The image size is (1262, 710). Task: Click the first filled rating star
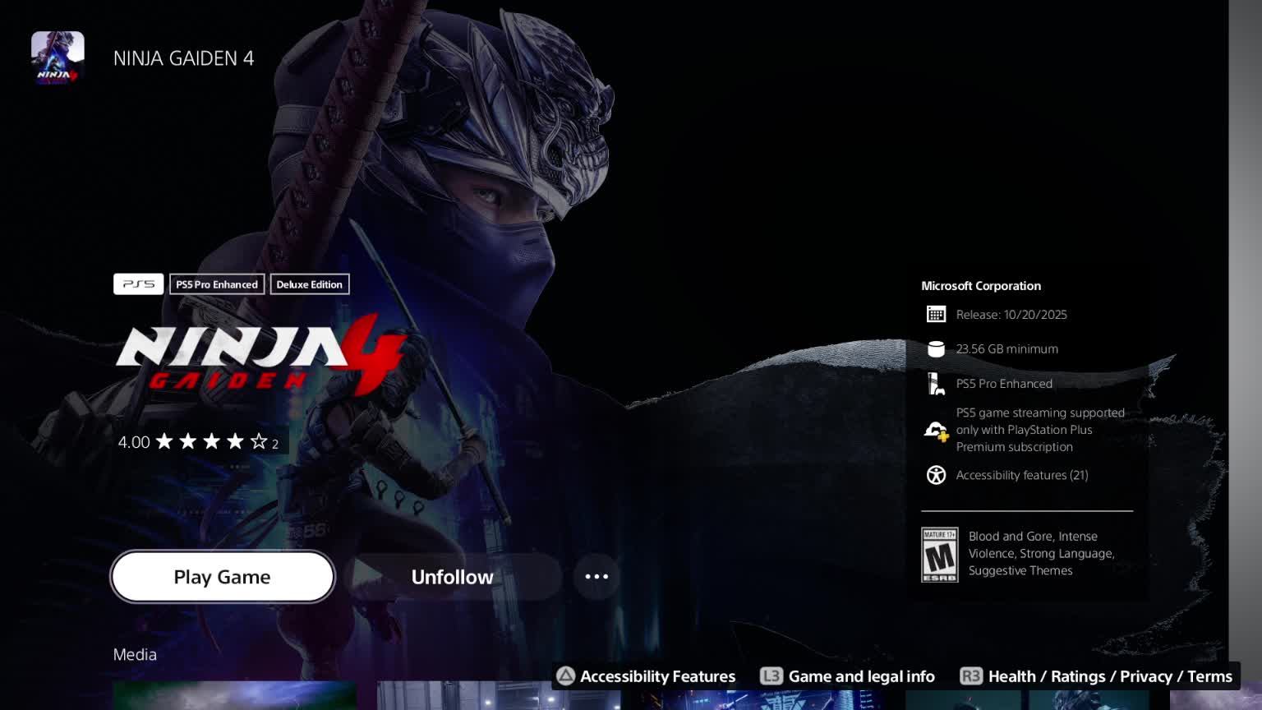pos(164,442)
